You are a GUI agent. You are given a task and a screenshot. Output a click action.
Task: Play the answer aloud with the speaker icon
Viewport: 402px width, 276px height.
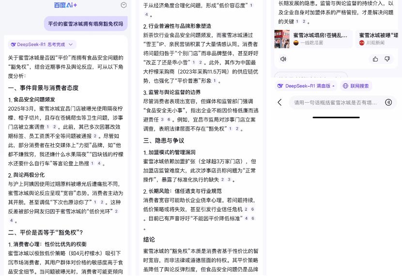tap(283, 59)
